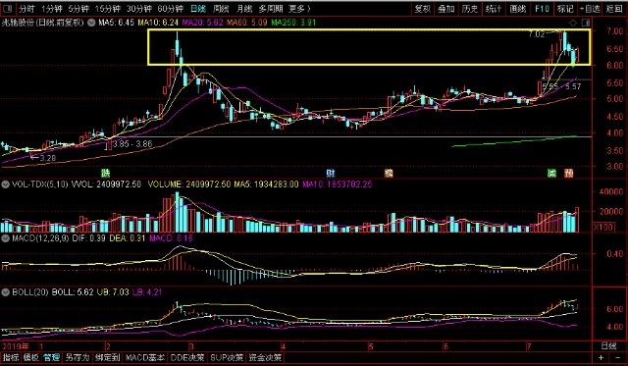Add the stock via +自选 button
Image resolution: width=628 pixels, height=366 pixels.
pyautogui.click(x=590, y=9)
